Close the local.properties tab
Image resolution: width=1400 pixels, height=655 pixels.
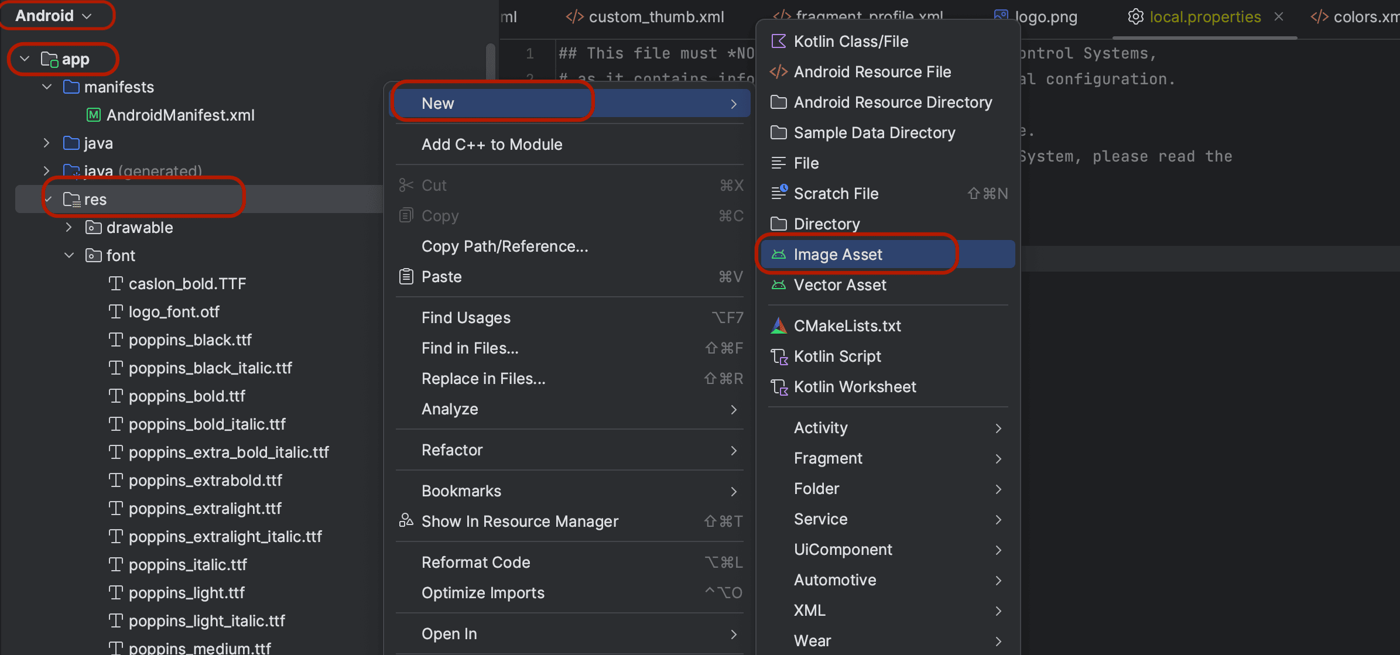click(x=1279, y=17)
